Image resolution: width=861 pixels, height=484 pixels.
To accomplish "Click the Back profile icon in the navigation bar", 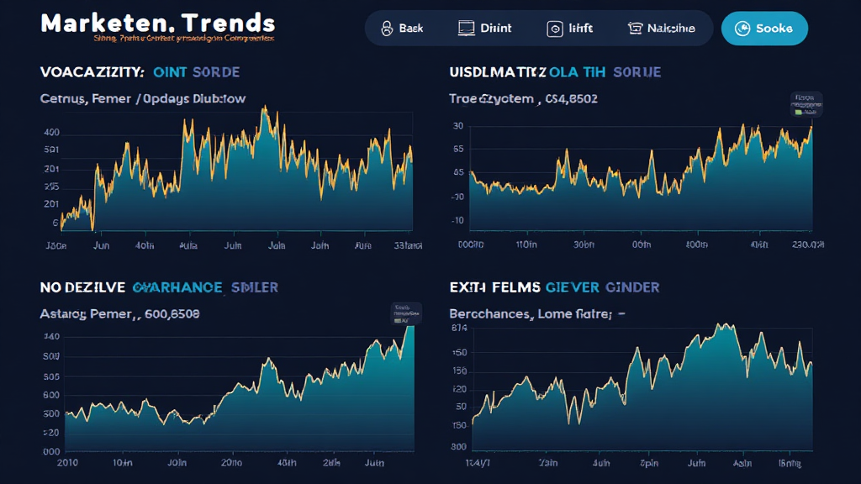I will (386, 28).
